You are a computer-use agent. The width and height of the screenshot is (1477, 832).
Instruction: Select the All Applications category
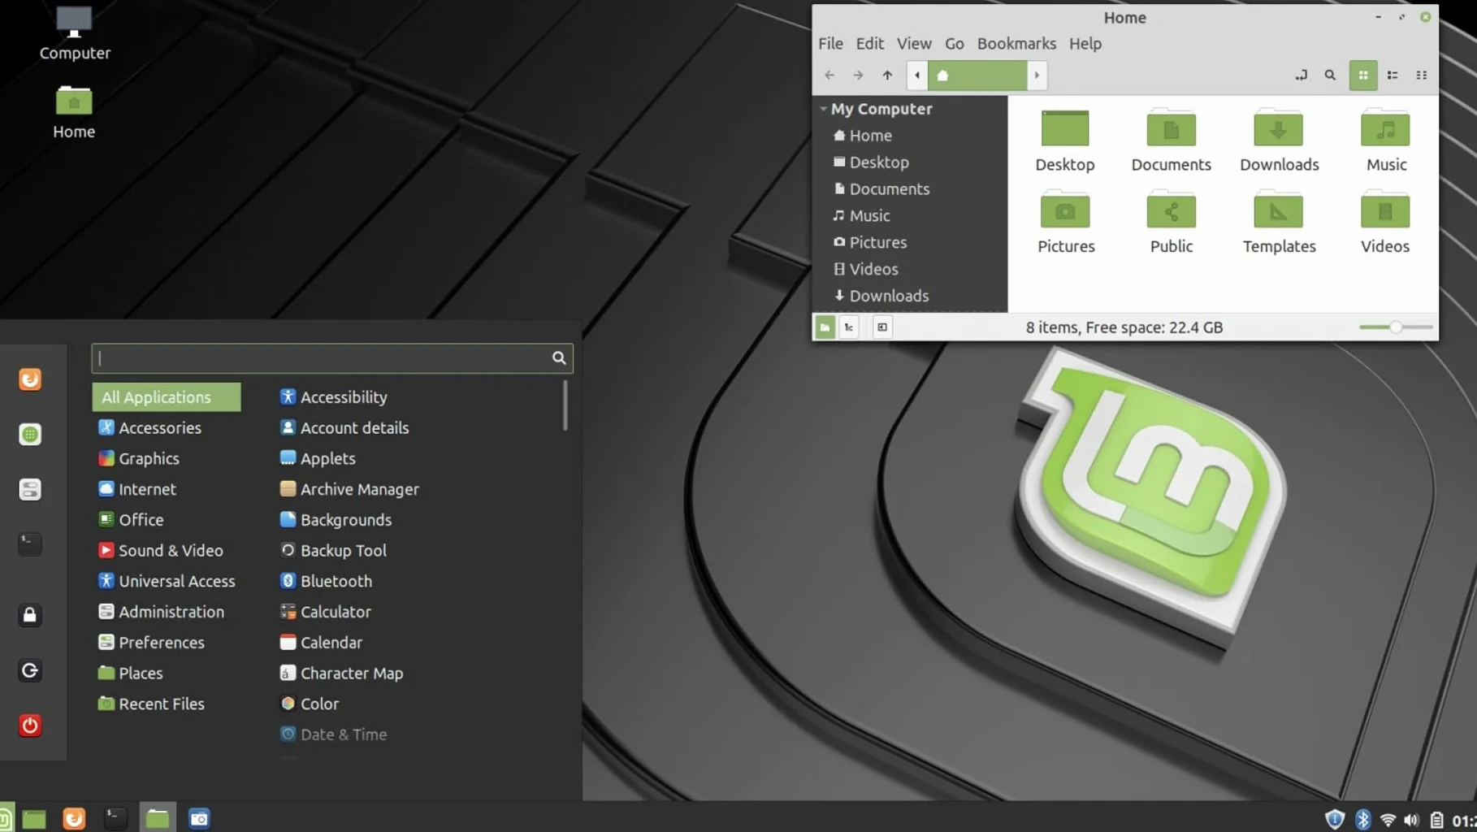167,397
